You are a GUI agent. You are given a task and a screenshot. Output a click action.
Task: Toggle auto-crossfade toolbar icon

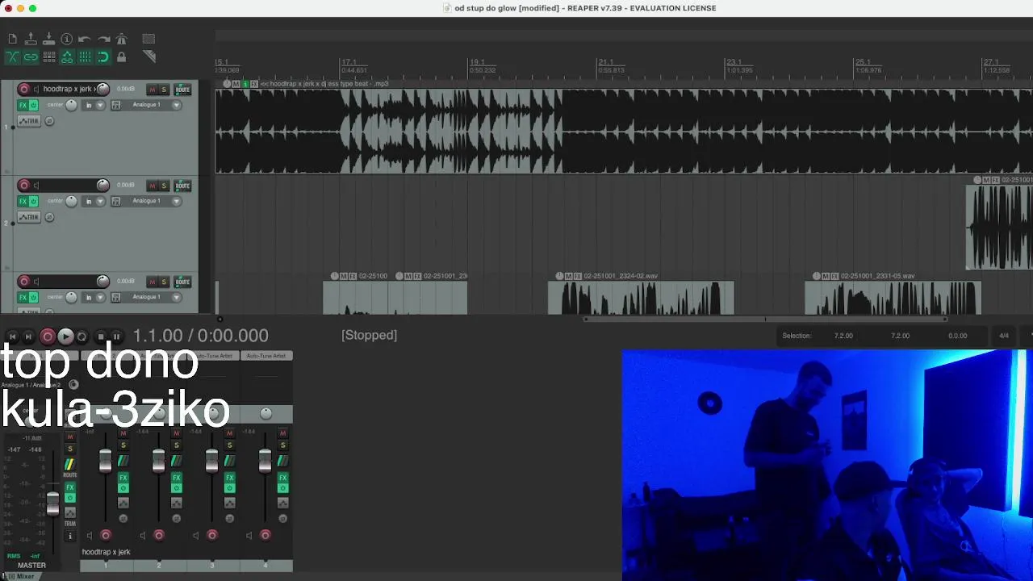12,57
